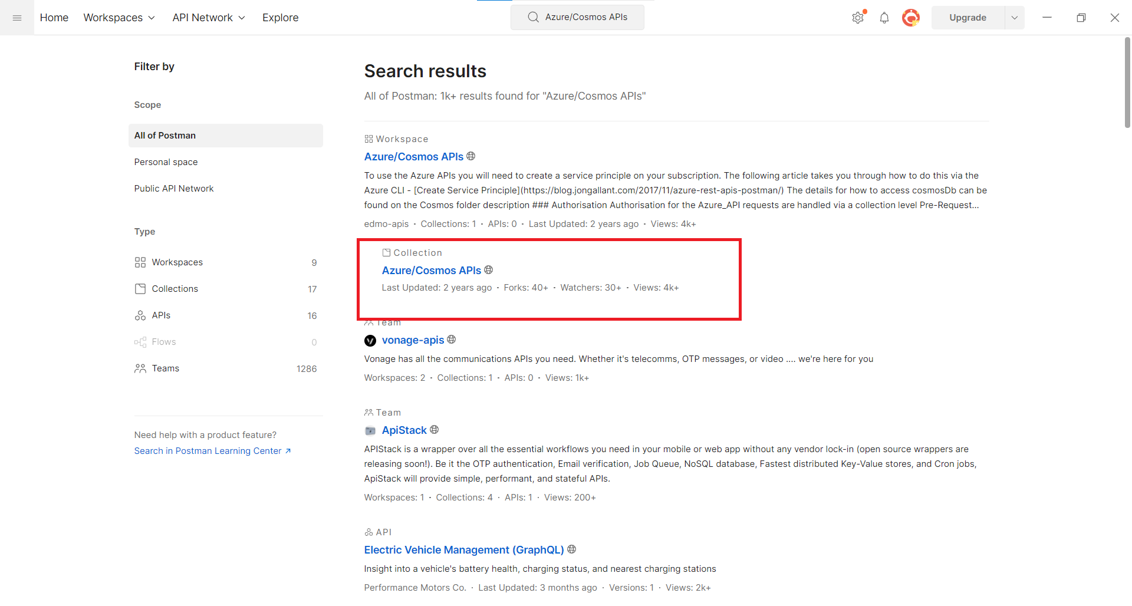1132x606 pixels.
Task: Filter results by Teams
Action: tap(226, 368)
